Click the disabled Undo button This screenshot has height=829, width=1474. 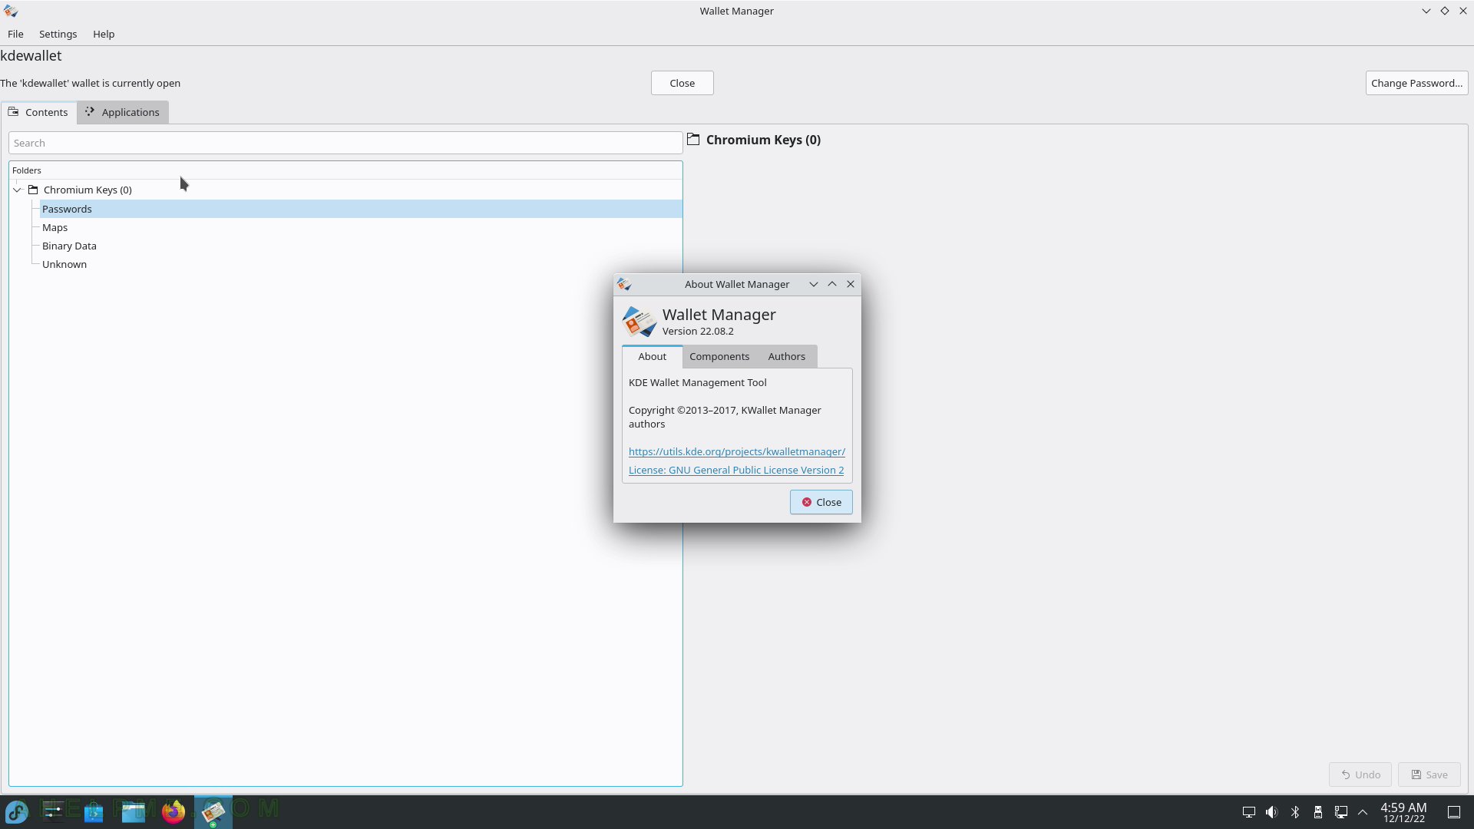click(1360, 775)
